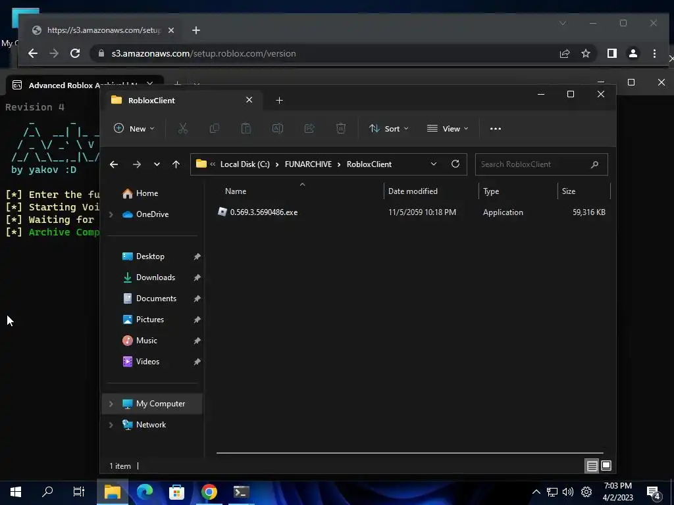This screenshot has width=674, height=505.
Task: Open the terminal app from the taskbar
Action: point(241,492)
